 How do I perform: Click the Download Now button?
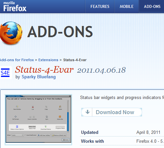112,112
